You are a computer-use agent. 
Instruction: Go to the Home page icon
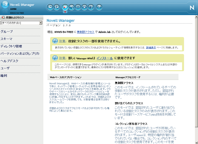click(x=50, y=7)
